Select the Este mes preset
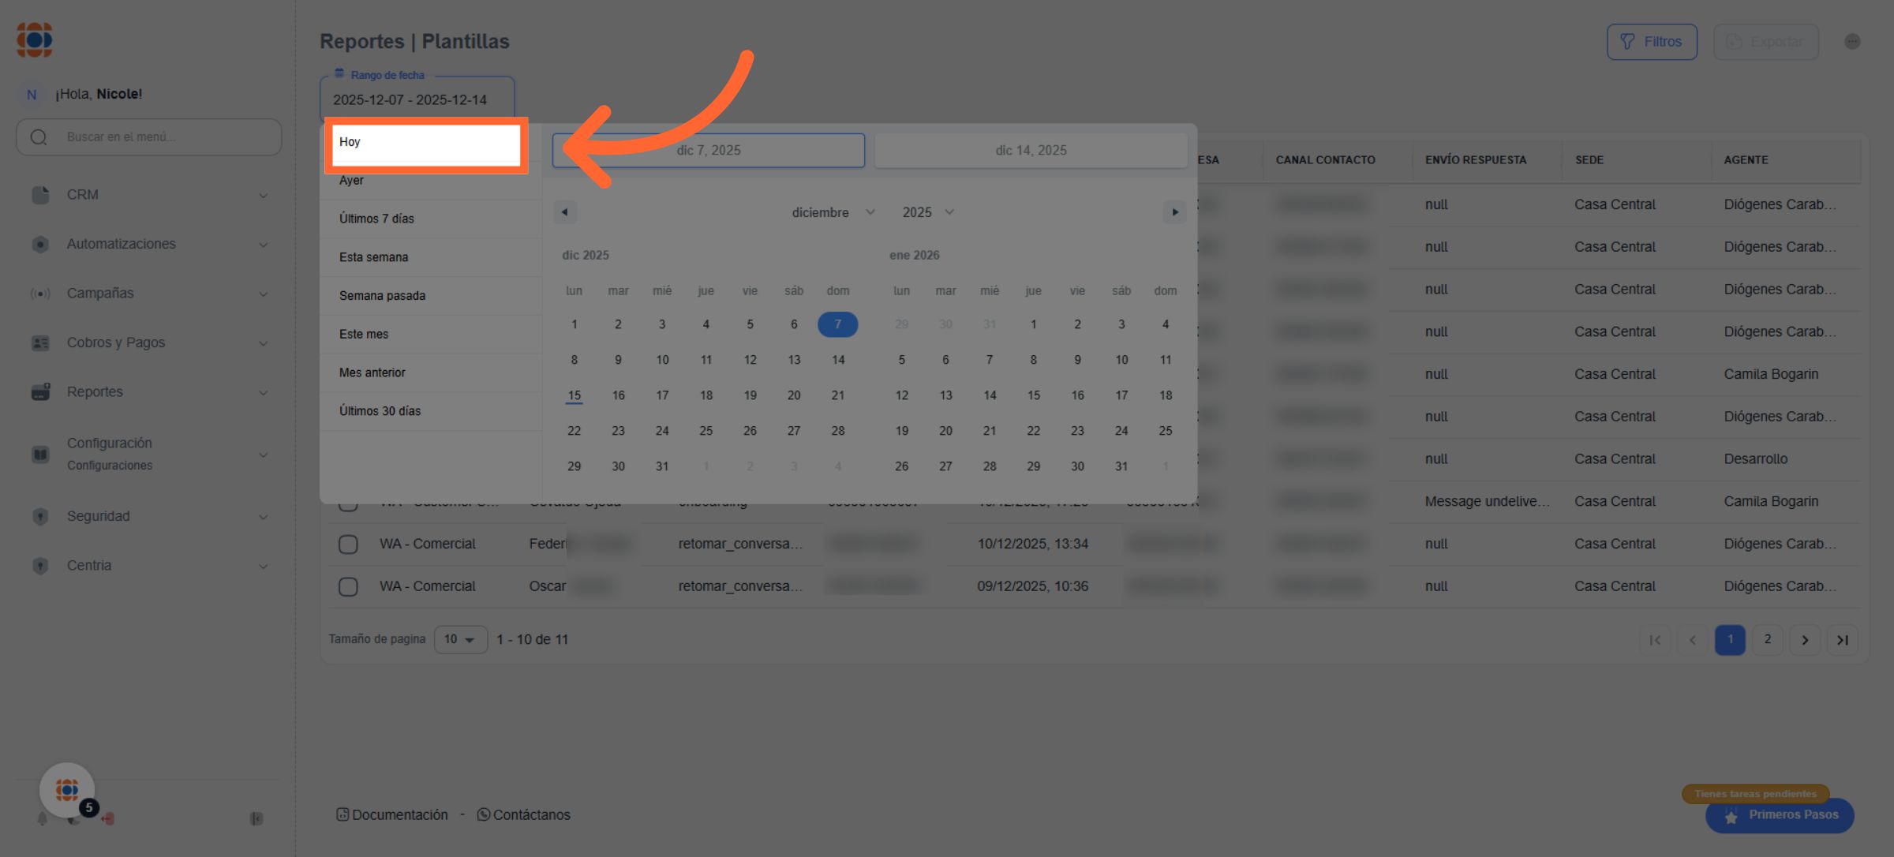This screenshot has height=857, width=1894. 364,335
